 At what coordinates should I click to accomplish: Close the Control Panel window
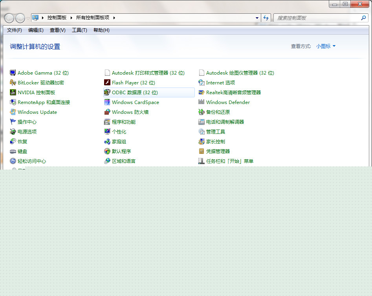(x=360, y=4)
